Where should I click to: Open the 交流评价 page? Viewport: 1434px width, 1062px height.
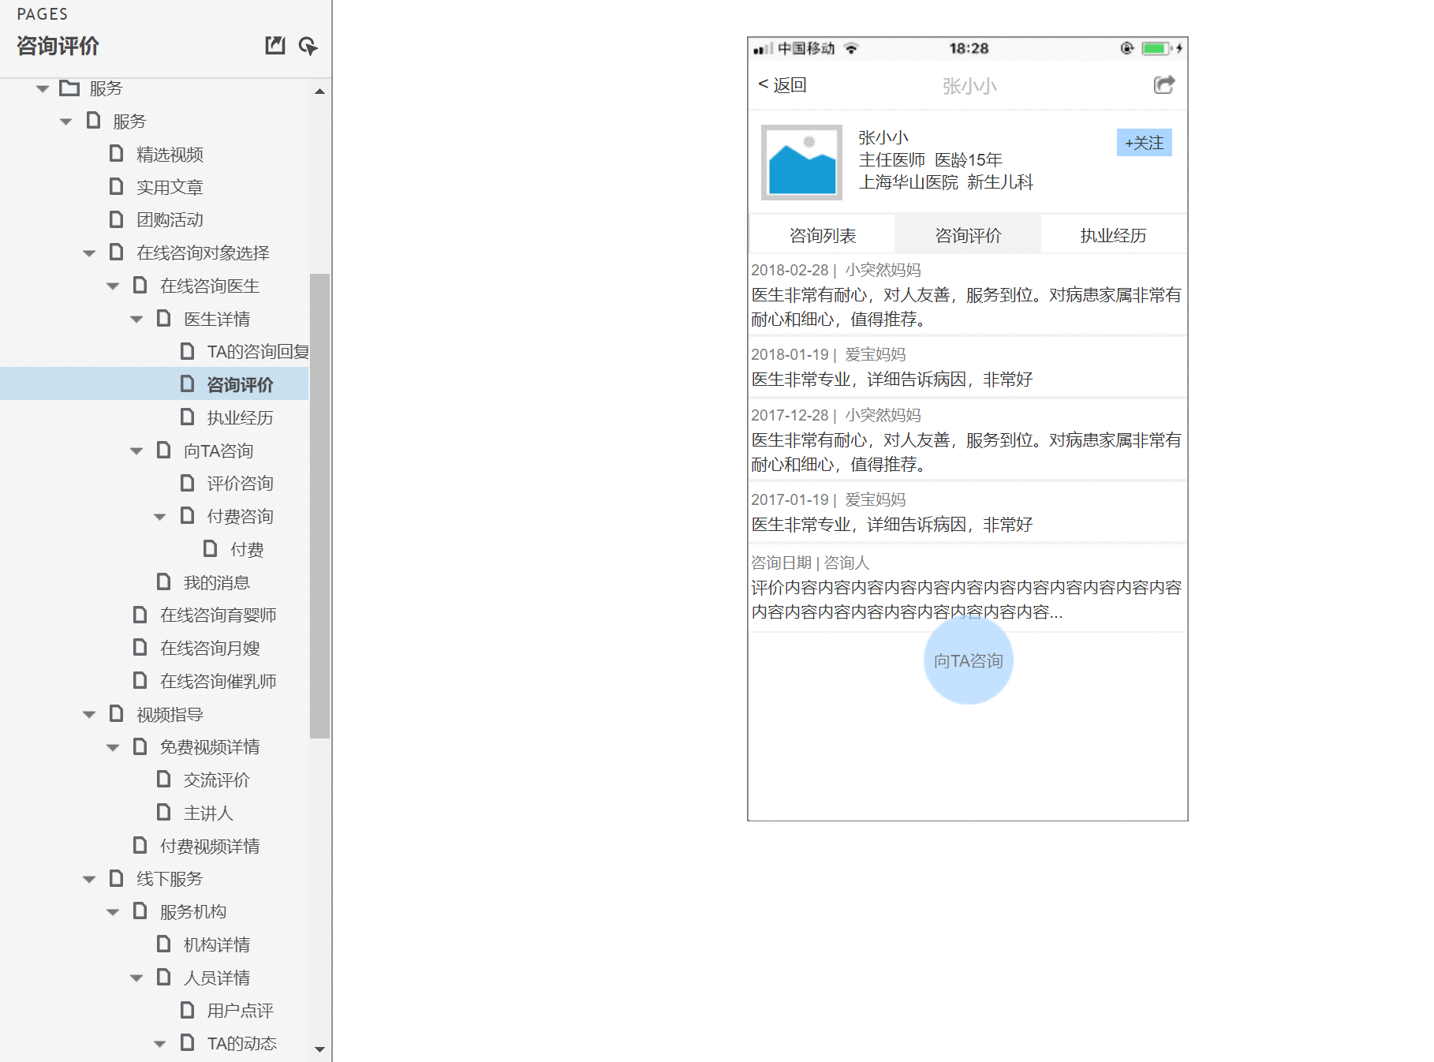[216, 780]
